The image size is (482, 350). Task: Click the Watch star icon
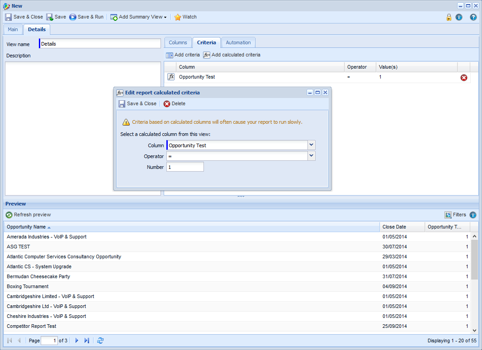(x=178, y=17)
